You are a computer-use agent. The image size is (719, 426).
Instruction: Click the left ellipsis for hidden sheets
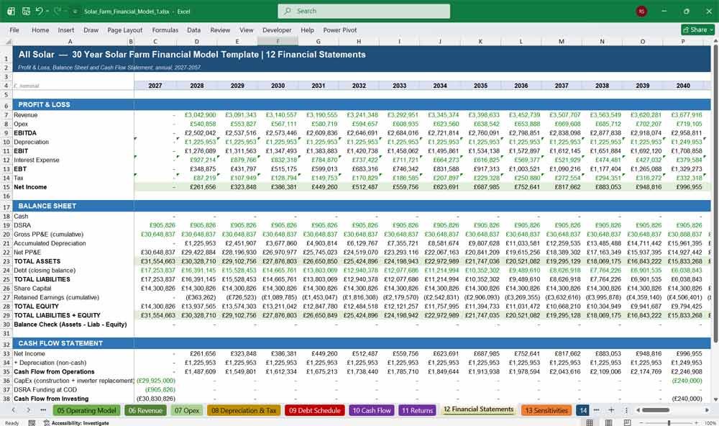tap(43, 410)
